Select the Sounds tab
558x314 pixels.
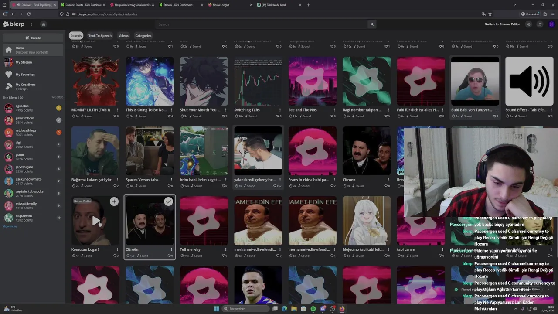click(x=76, y=36)
